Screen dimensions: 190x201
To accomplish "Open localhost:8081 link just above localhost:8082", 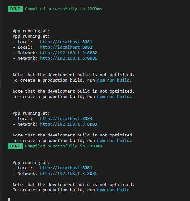I will [66, 42].
